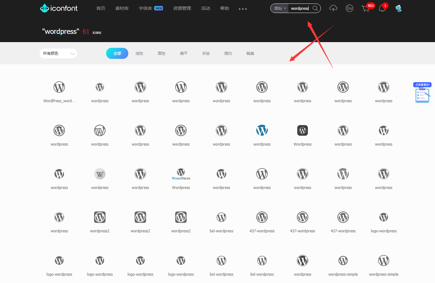The width and height of the screenshot is (435, 283).
Task: Select the WordPress logo with wordmark text
Action: [181, 174]
